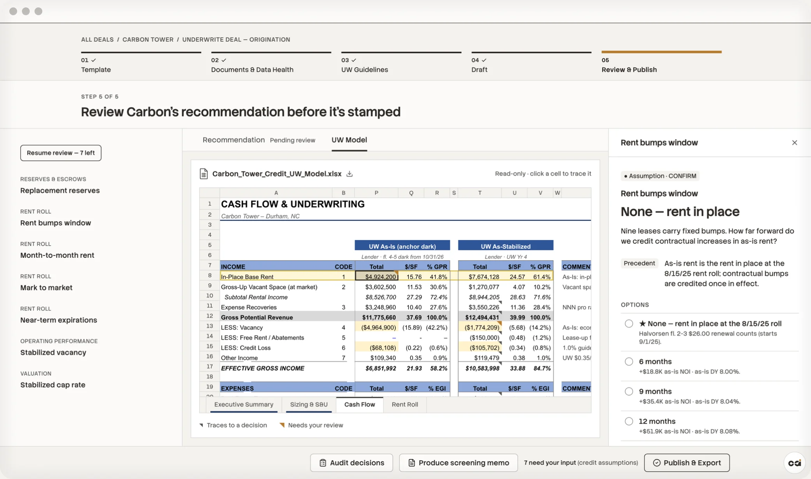
Task: Open CARBON TOWER breadcrumb link
Action: pyautogui.click(x=148, y=39)
